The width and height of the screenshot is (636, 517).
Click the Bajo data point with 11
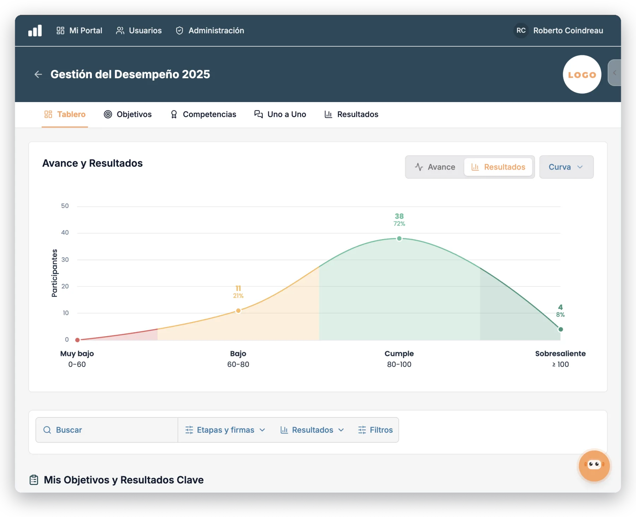pyautogui.click(x=238, y=311)
